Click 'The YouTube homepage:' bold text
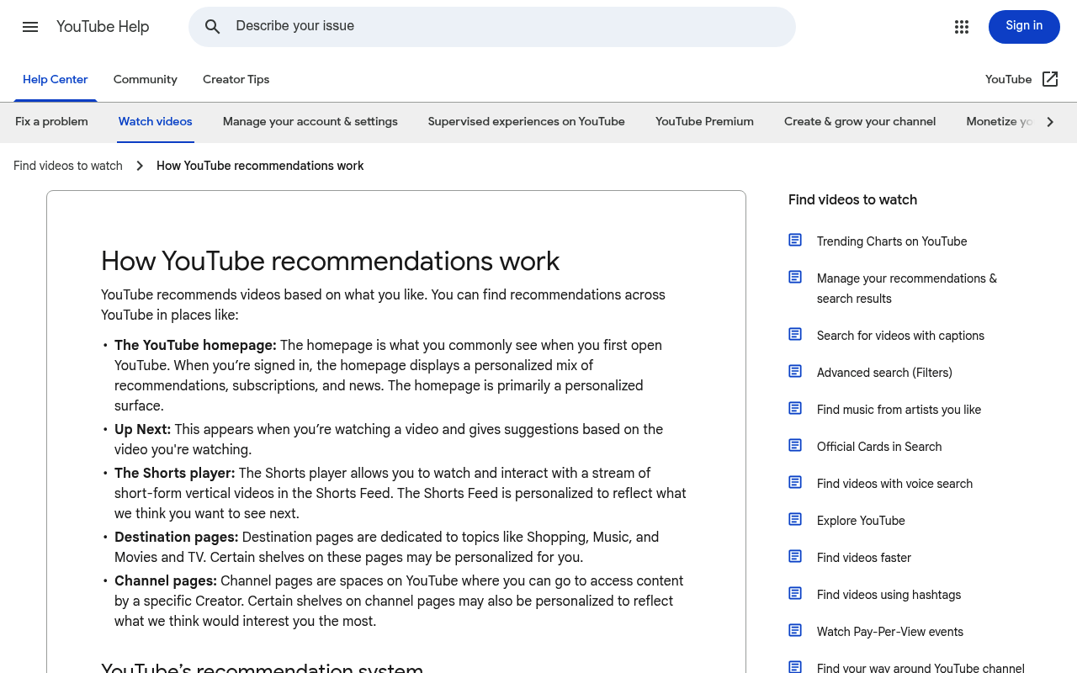 click(x=195, y=345)
